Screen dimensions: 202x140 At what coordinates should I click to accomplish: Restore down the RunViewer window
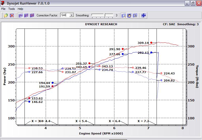coord(193,3)
